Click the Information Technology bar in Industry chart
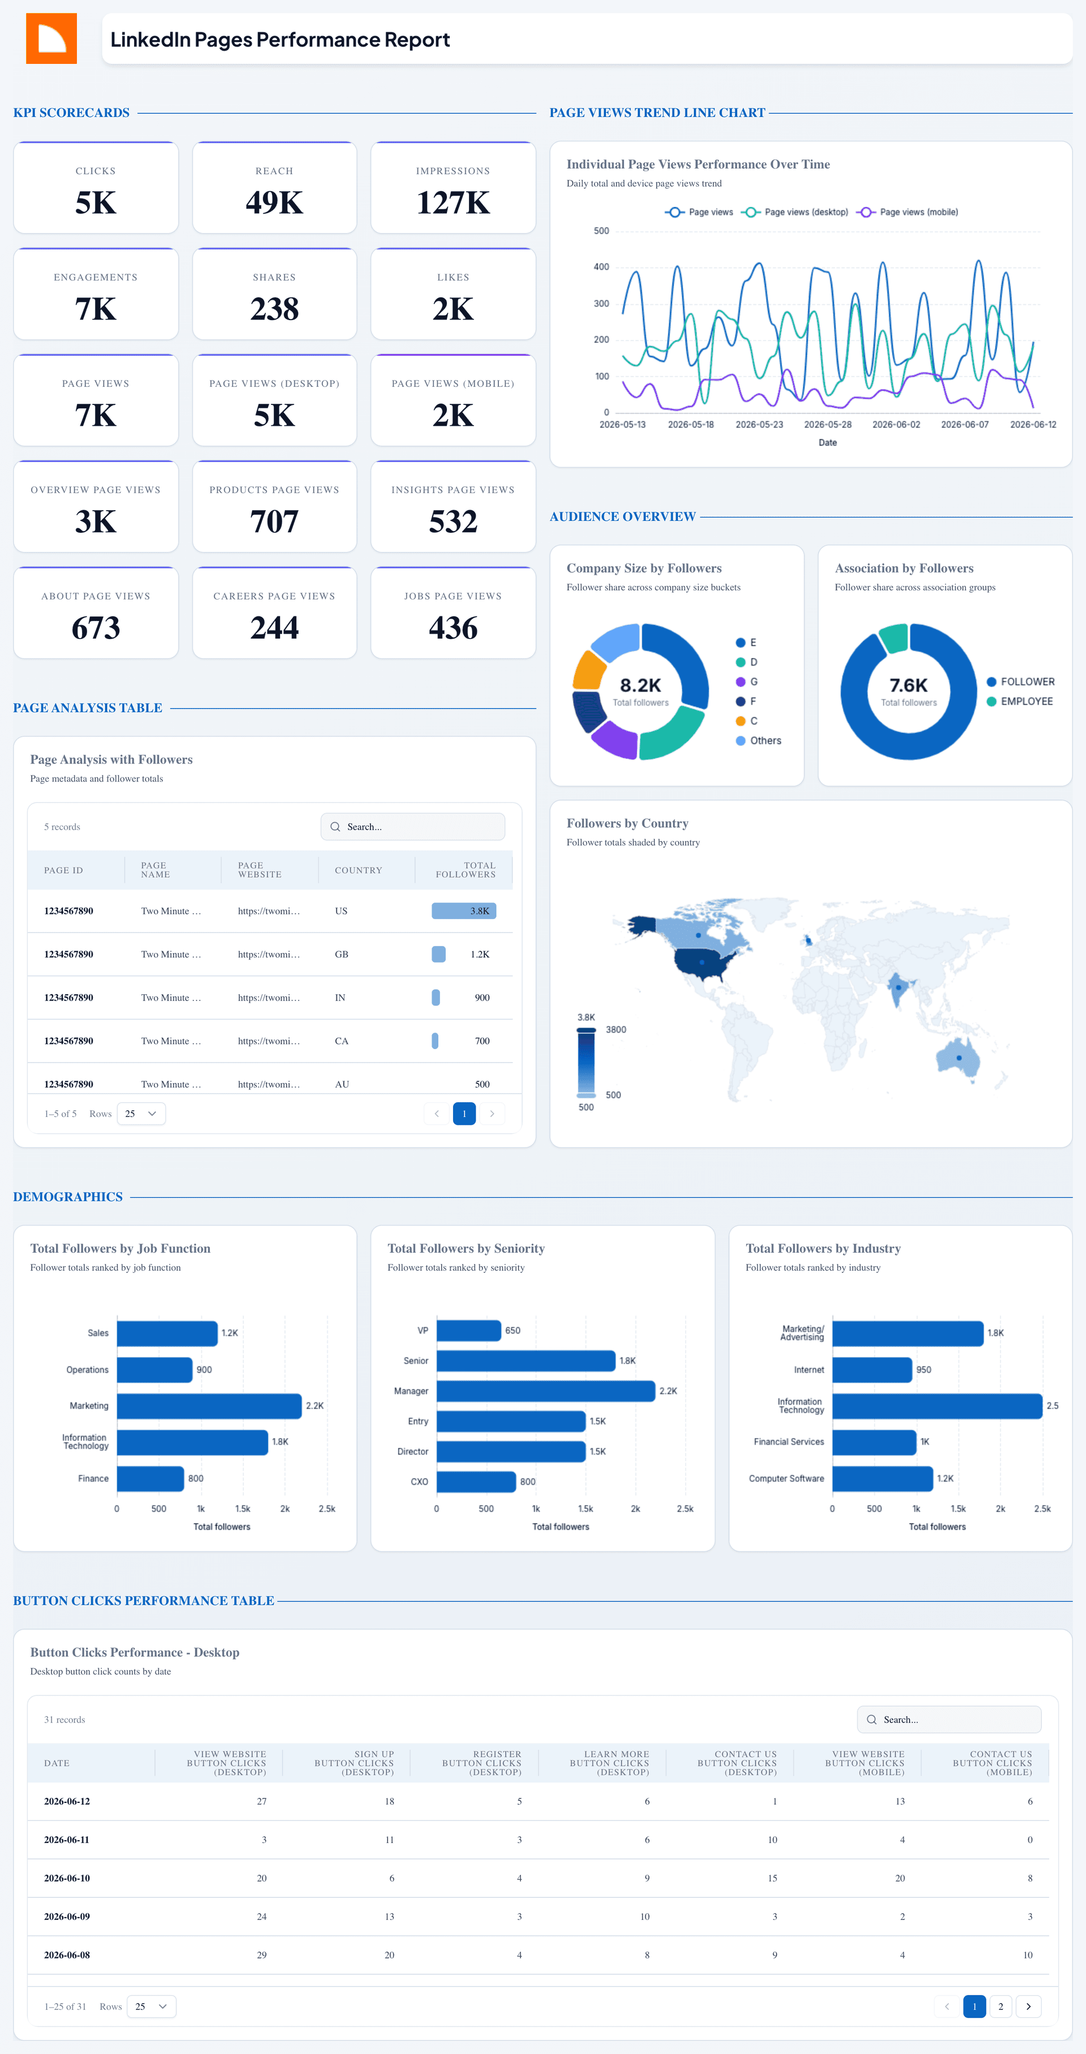Image resolution: width=1086 pixels, height=2054 pixels. (x=938, y=1406)
